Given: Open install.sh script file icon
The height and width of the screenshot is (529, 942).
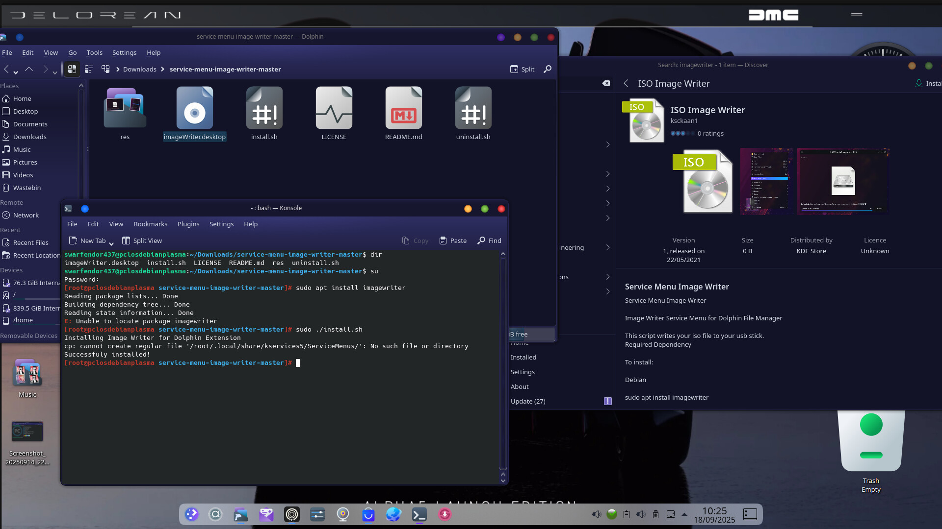Looking at the screenshot, I should tap(264, 108).
